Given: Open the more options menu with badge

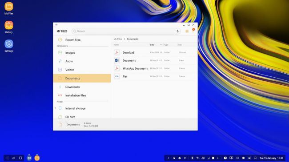Looking at the screenshot, I should (193, 31).
